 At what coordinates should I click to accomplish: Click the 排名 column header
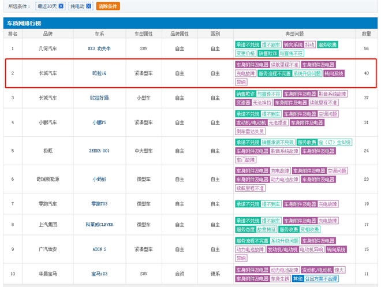click(13, 33)
